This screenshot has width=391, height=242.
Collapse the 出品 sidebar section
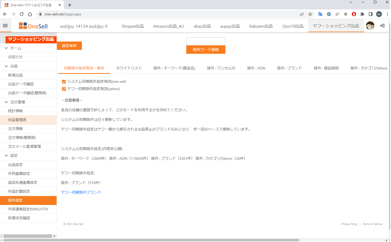tap(6, 66)
